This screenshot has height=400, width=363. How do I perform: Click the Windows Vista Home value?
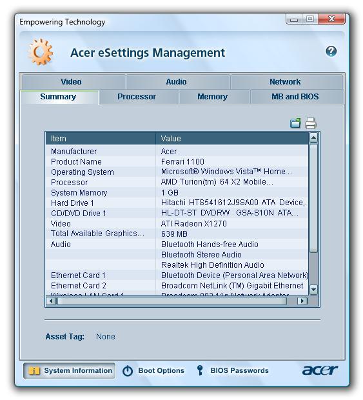(x=226, y=172)
